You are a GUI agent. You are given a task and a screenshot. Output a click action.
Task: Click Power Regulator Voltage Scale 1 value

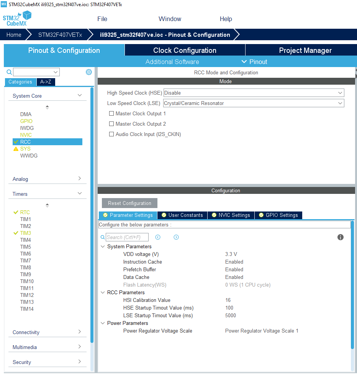(x=262, y=331)
